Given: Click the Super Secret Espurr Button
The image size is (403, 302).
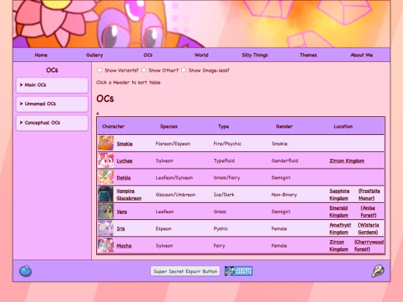Looking at the screenshot, I should pyautogui.click(x=185, y=271).
